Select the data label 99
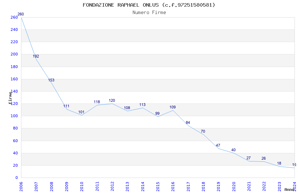 pos(157,113)
